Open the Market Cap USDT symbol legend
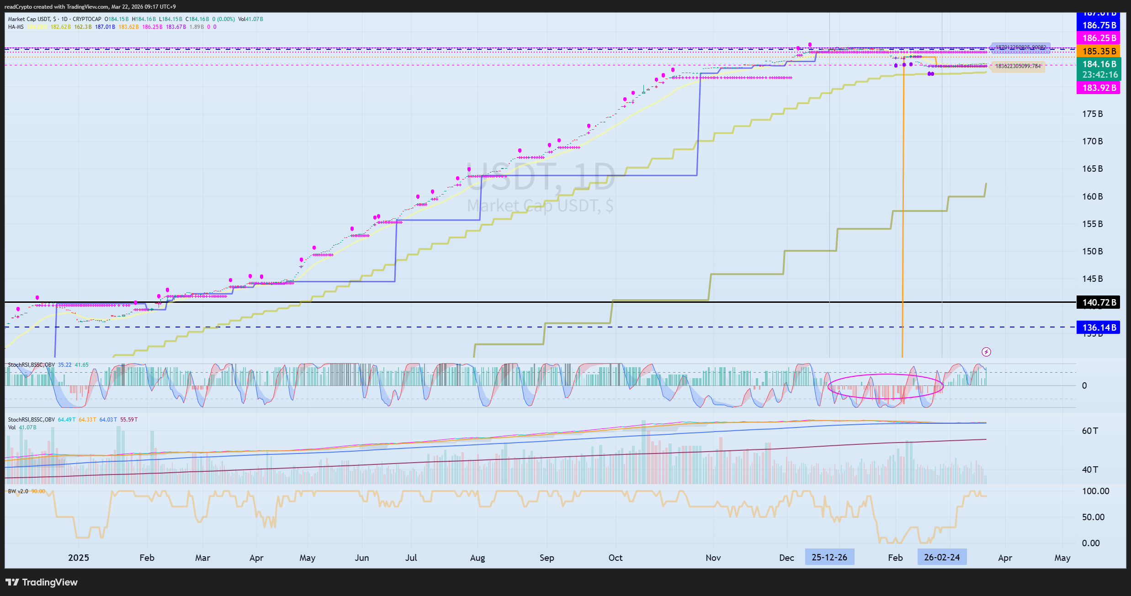1131x596 pixels. coord(54,19)
